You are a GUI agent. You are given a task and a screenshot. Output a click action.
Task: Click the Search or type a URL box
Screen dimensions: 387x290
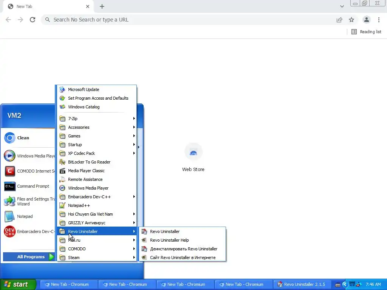pyautogui.click(x=187, y=20)
